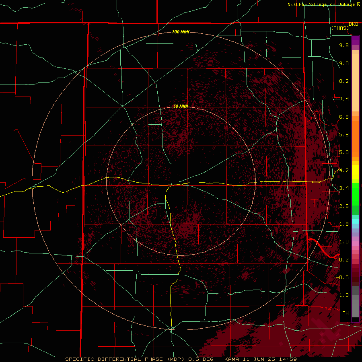Click the 7.4 value on the color scale
Image resolution: width=362 pixels, height=362 pixels.
[x=344, y=99]
